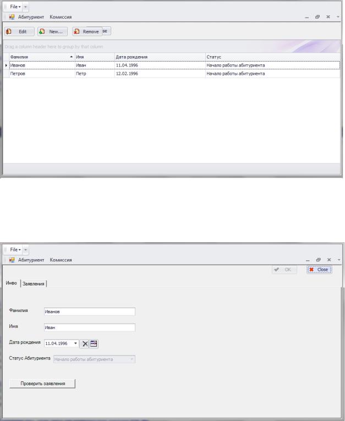Click the Remove button in upper window

coord(87,31)
